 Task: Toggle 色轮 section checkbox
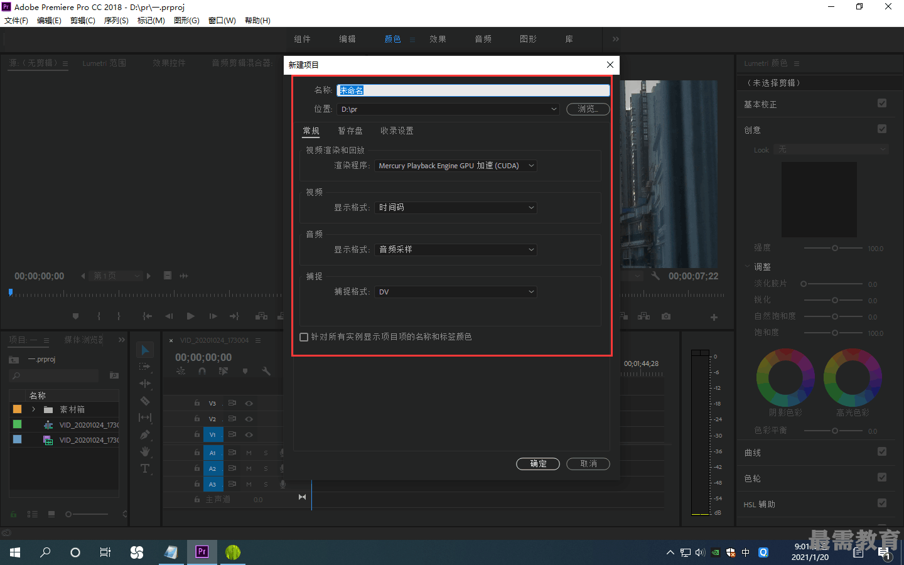(x=882, y=477)
